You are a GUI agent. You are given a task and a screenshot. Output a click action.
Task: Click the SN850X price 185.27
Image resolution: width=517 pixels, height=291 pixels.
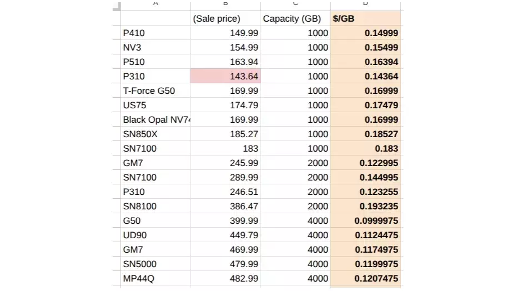pyautogui.click(x=225, y=134)
